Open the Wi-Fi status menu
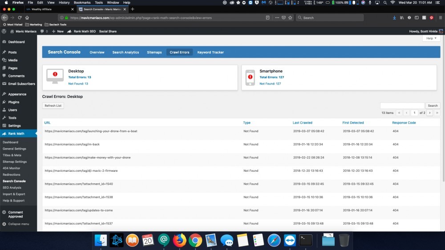 click(x=392, y=3)
